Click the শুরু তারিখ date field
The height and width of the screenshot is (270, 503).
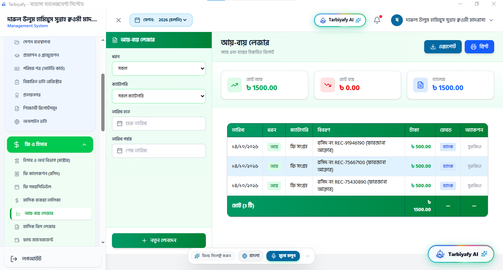[159, 124]
